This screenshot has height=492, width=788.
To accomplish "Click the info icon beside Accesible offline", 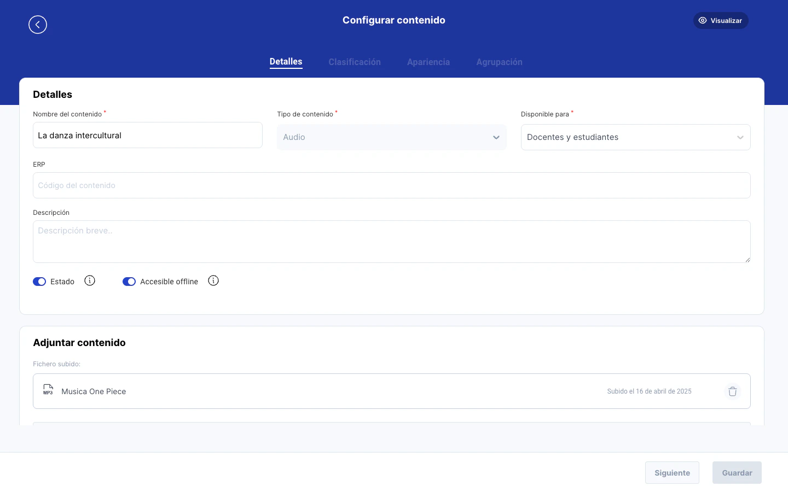I will tap(213, 280).
